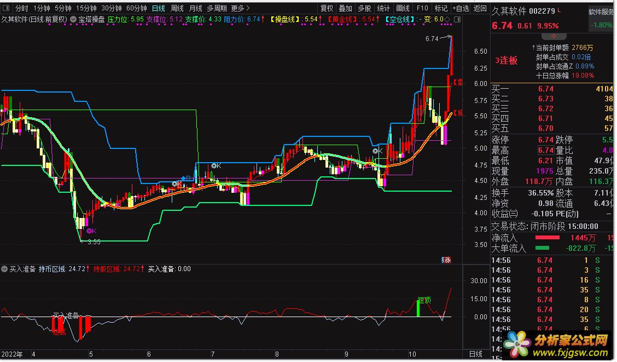Click the OK signal in early July
This screenshot has width=617, height=362.
click(x=216, y=166)
